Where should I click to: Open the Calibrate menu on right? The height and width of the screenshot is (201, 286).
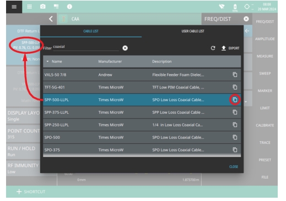click(265, 125)
